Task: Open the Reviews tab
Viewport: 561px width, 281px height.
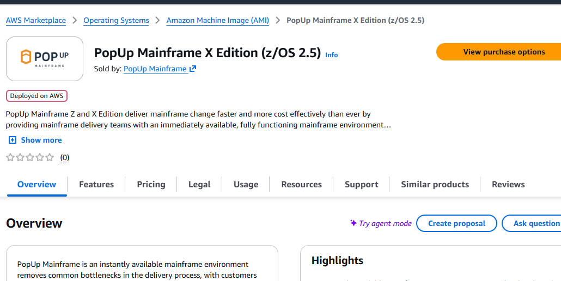Action: 508,185
